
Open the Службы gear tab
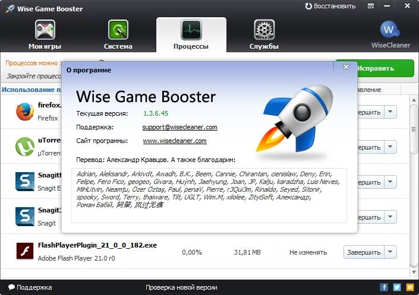[x=264, y=34]
